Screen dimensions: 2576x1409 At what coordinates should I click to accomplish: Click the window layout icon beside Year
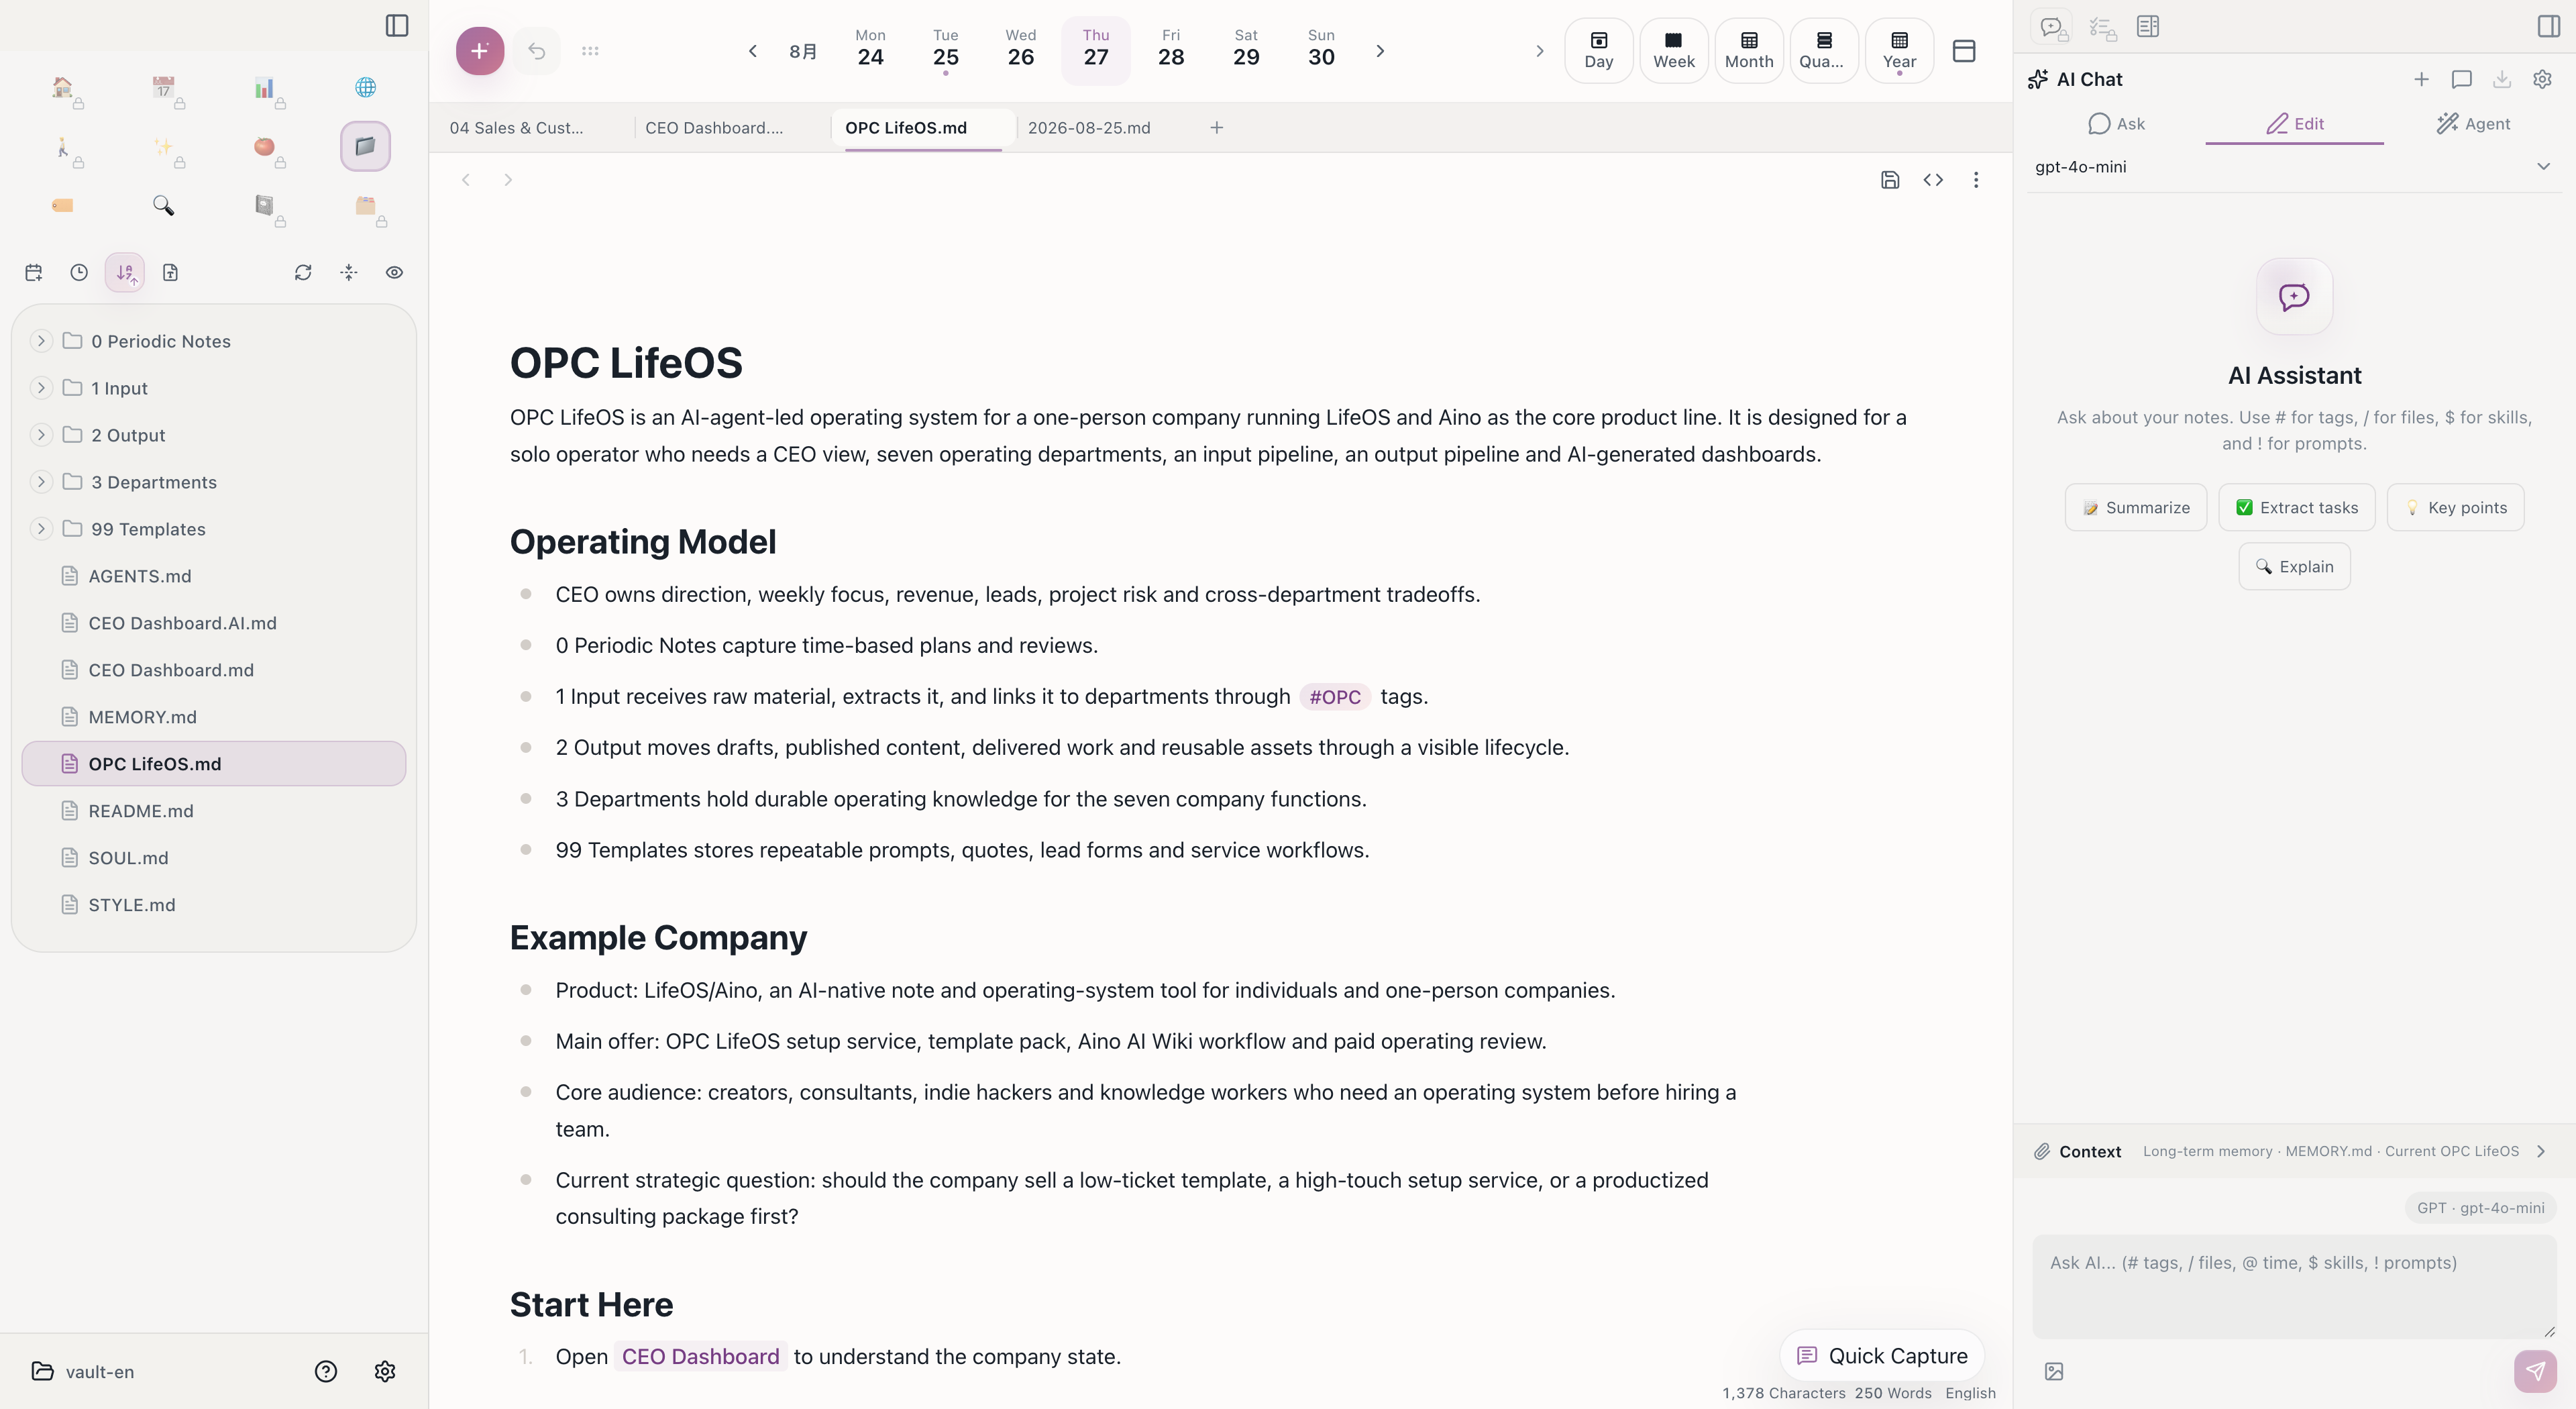[x=1964, y=51]
